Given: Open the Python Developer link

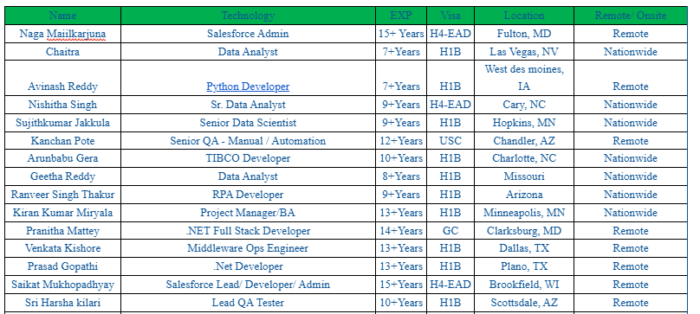Looking at the screenshot, I should [x=248, y=87].
